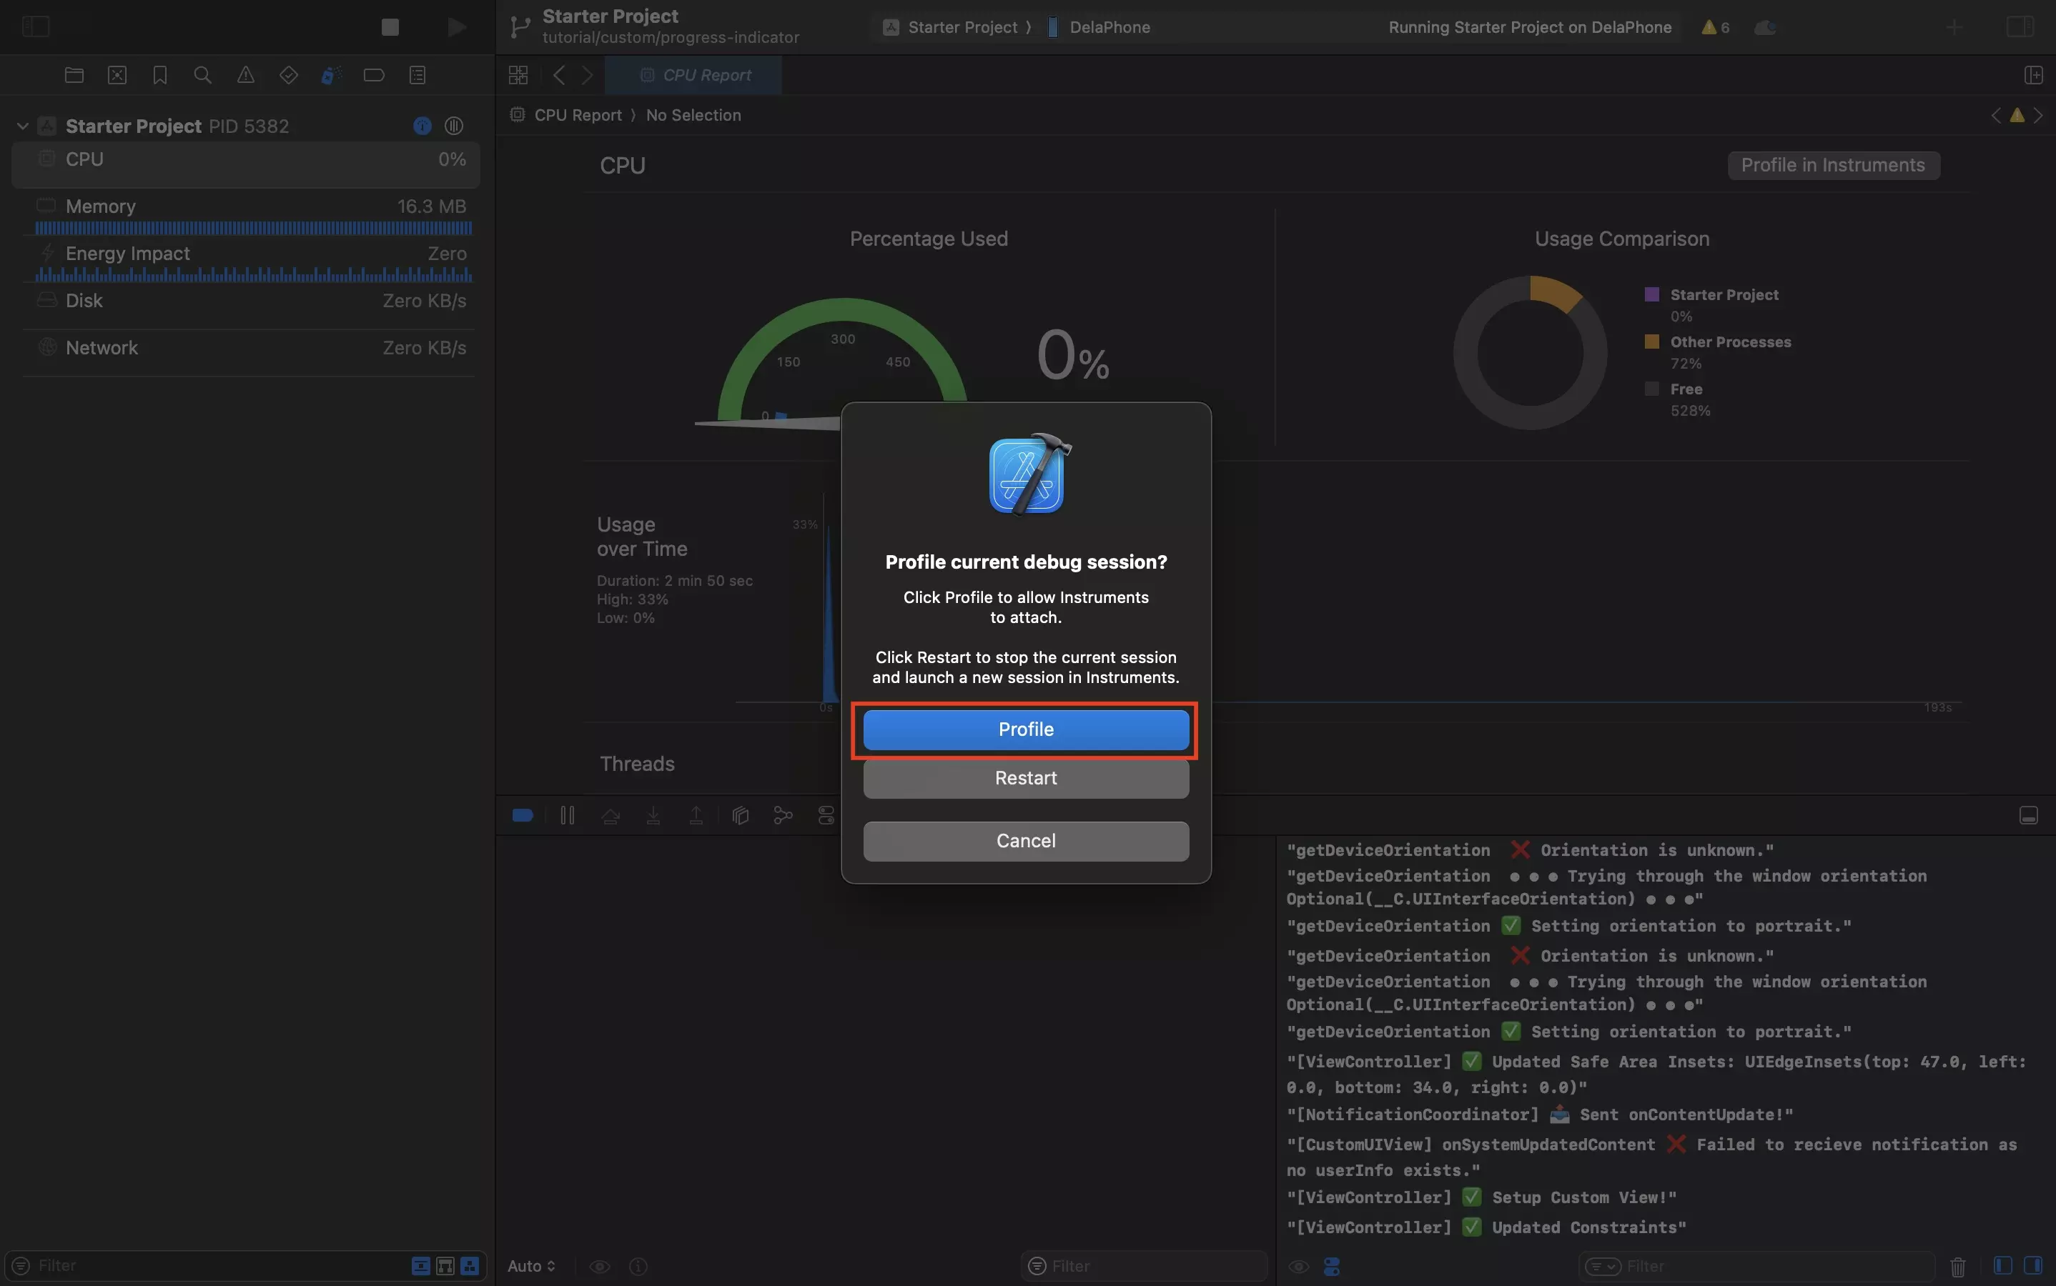Open the DelaPhone run destination selector
Screen dimensions: 2056x1286
[1099, 27]
